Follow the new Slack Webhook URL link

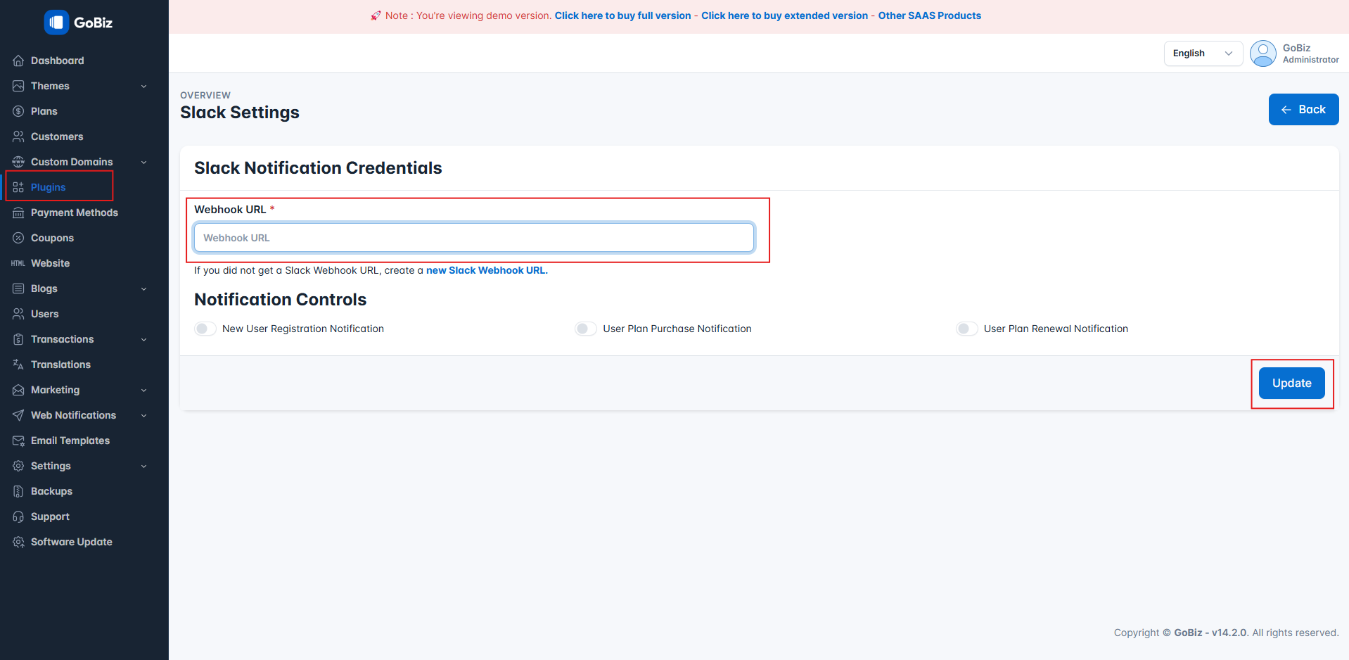pyautogui.click(x=487, y=270)
